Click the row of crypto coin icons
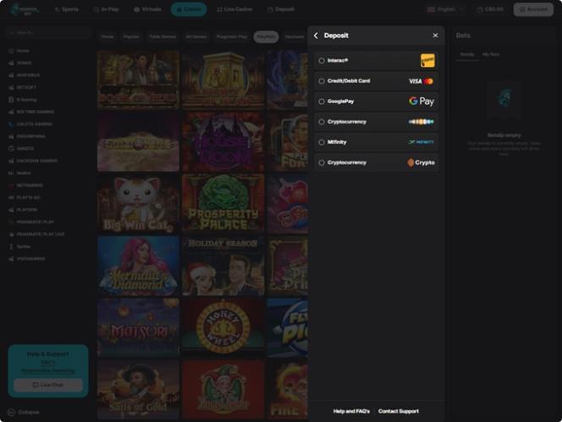This screenshot has width=562, height=422. point(421,122)
